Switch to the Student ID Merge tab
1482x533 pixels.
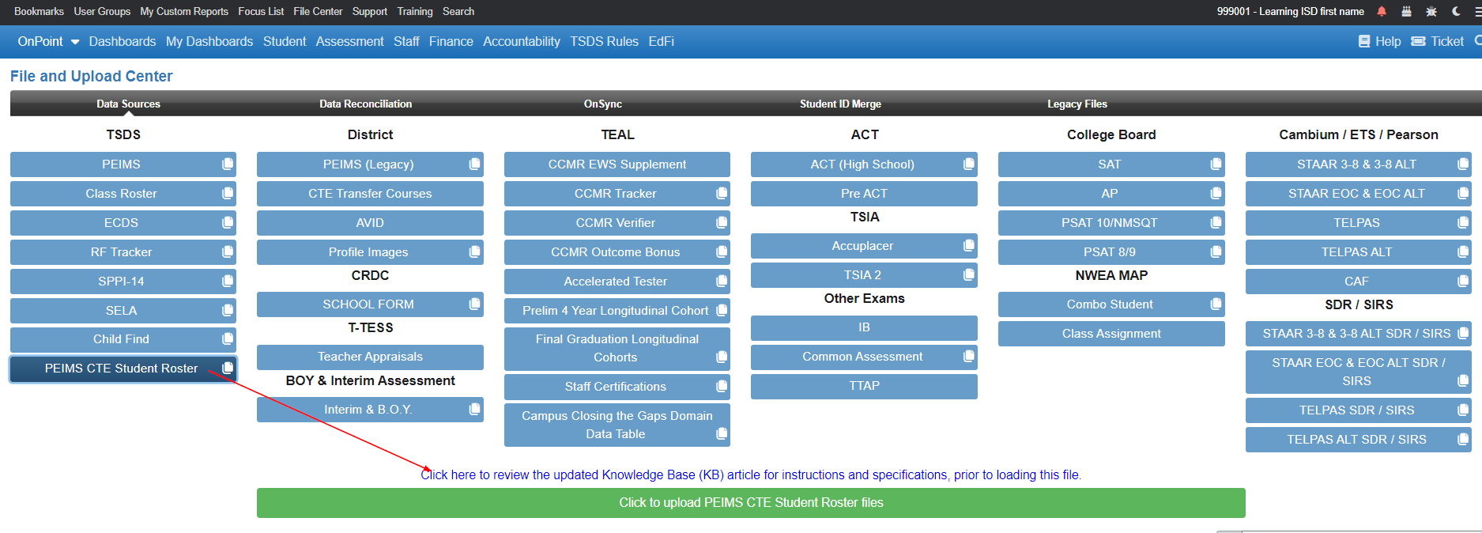tap(840, 104)
